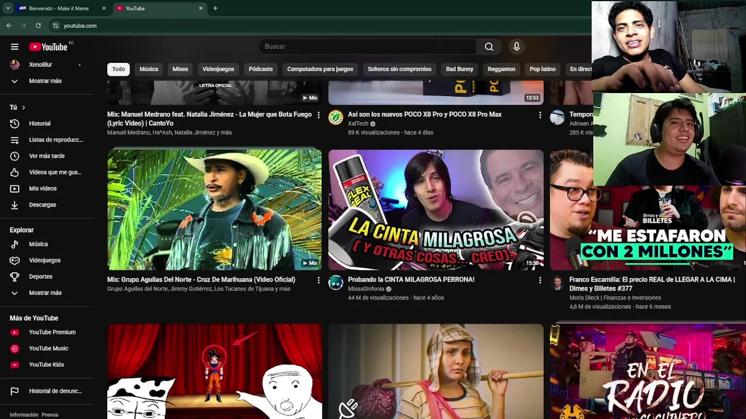Image resolution: width=746 pixels, height=419 pixels.
Task: Open Ver más tarde in sidebar
Action: (x=47, y=156)
